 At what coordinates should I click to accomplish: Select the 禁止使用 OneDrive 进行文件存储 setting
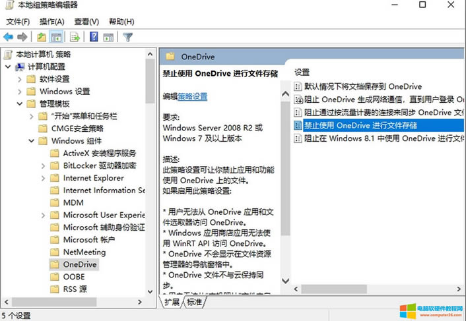[x=360, y=125]
